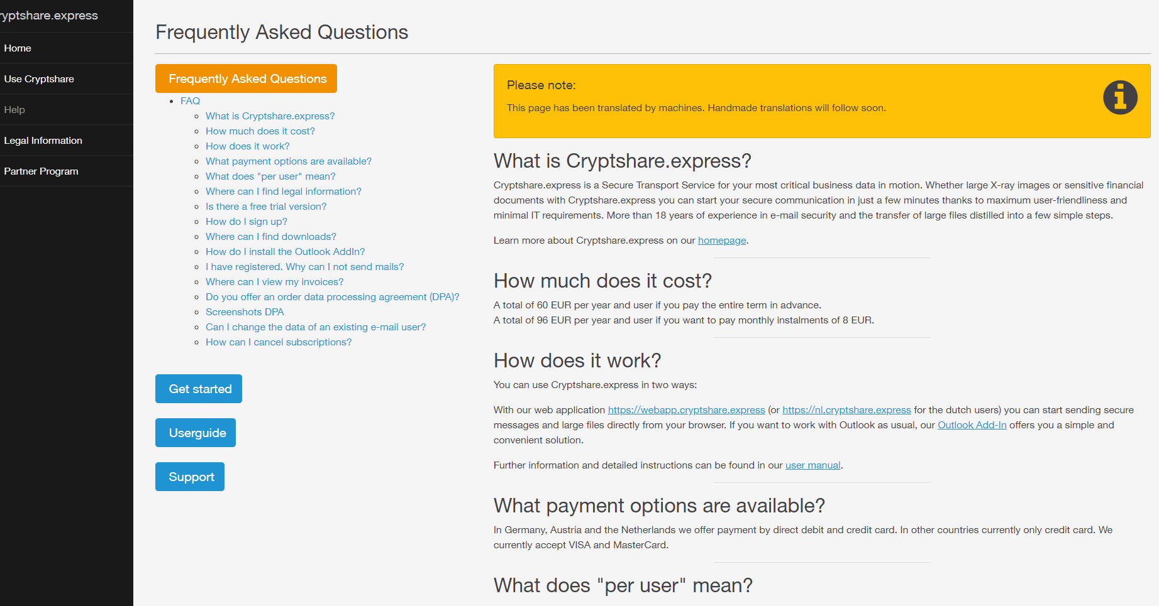Open the Use Cryptshare menu item
Viewport: 1159px width, 606px height.
(x=39, y=78)
